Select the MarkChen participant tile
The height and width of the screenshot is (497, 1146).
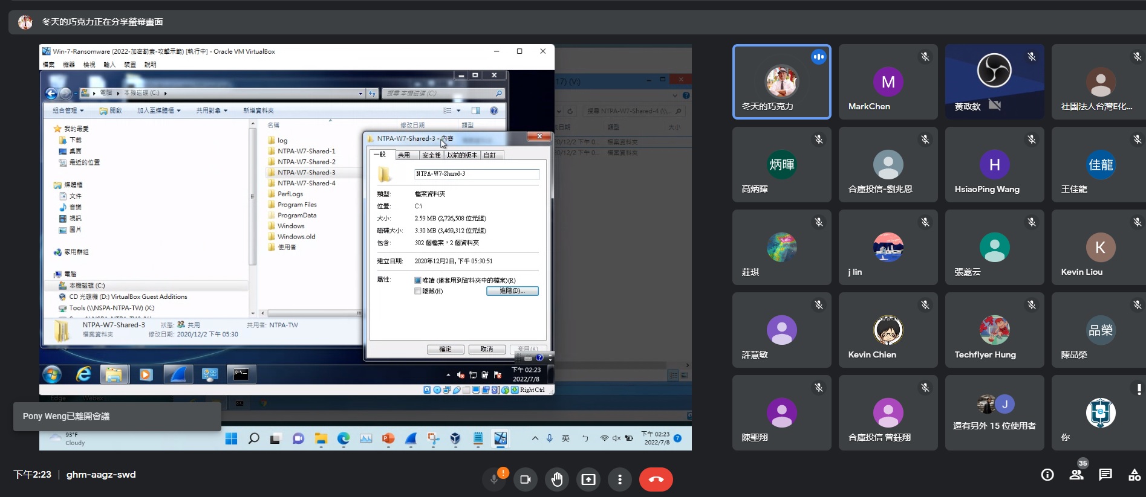click(888, 82)
